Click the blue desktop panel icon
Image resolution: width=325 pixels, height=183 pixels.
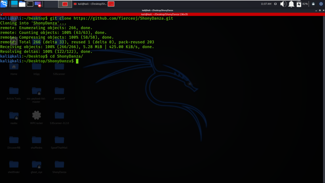(x=14, y=4)
